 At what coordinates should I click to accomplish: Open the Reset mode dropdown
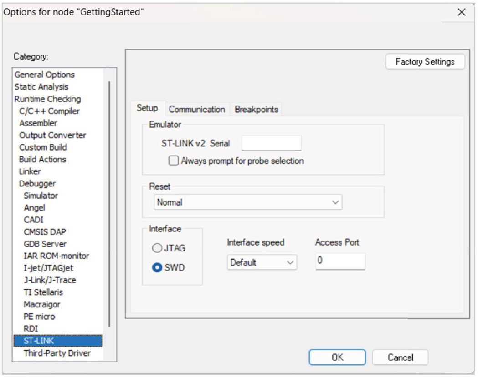(x=247, y=202)
